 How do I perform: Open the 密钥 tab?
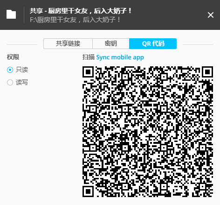click(x=111, y=43)
